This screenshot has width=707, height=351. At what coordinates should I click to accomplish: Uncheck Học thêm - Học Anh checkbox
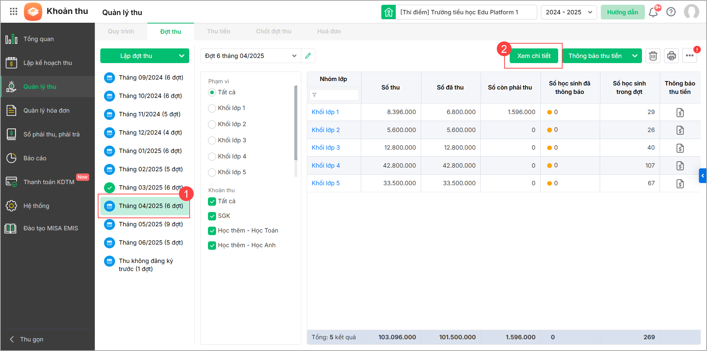pos(212,245)
